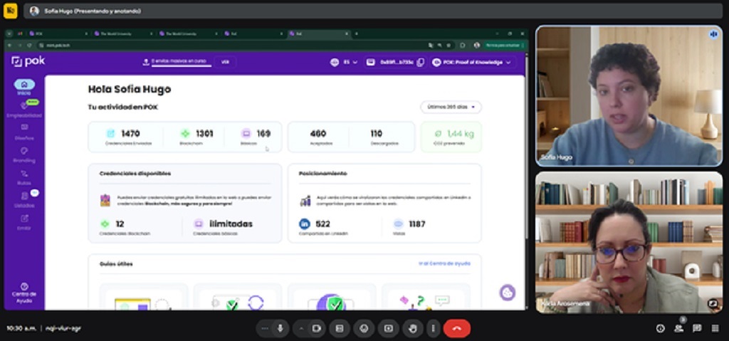Open the meeting chat icon
729x341 pixels.
coord(697,328)
